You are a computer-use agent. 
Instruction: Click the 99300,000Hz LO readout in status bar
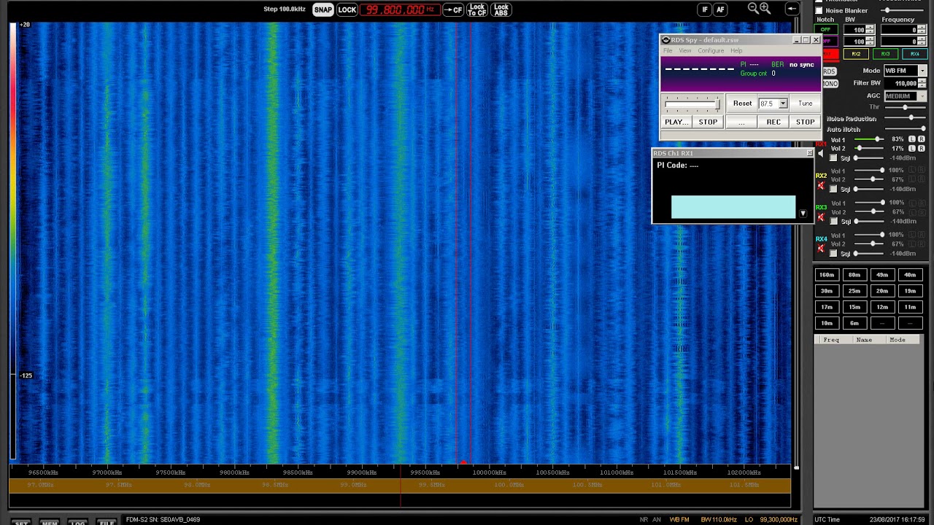point(780,520)
